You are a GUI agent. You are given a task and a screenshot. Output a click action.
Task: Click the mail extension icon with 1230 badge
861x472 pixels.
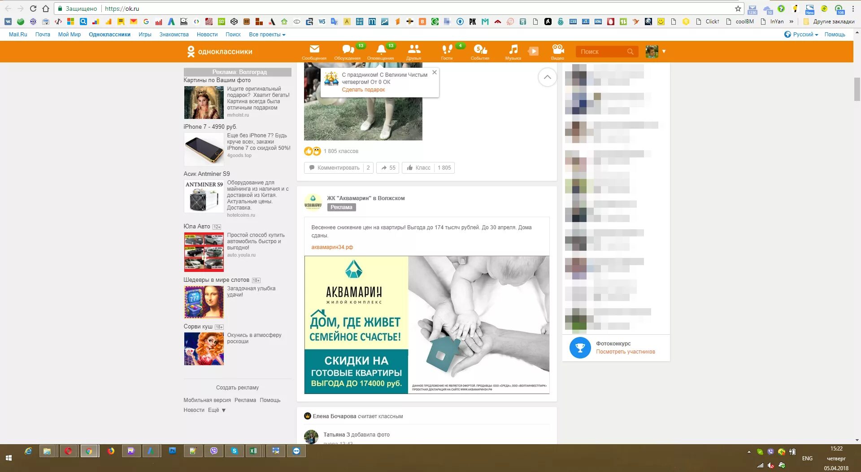752,9
